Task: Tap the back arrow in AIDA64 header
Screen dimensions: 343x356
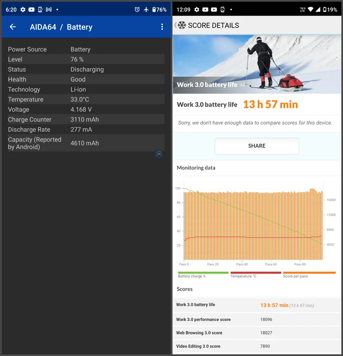Action: 13,27
